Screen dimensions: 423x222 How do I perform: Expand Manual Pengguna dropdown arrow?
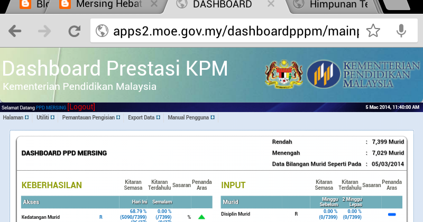[213, 117]
